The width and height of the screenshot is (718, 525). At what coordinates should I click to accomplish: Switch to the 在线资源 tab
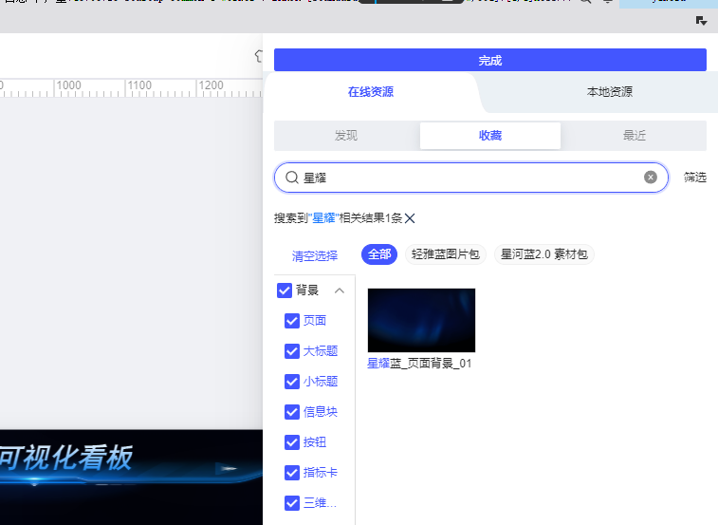click(370, 92)
